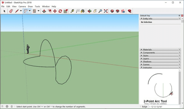Close the Components panel
The height and width of the screenshot is (109, 184).
[x=179, y=53]
